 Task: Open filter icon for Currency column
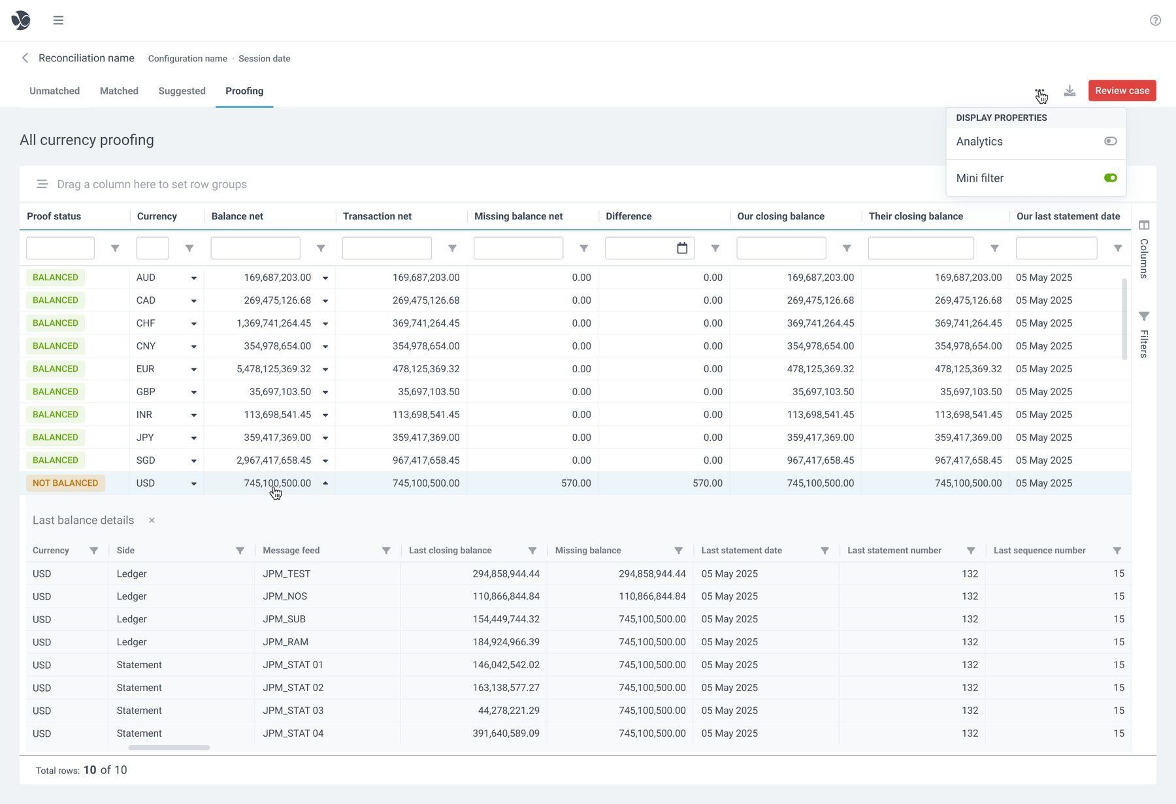pyautogui.click(x=189, y=248)
